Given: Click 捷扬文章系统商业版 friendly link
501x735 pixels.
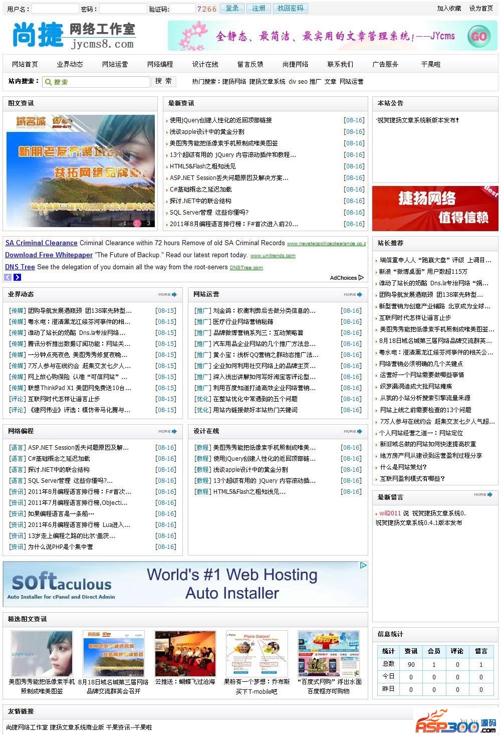Looking at the screenshot, I should coord(77,727).
